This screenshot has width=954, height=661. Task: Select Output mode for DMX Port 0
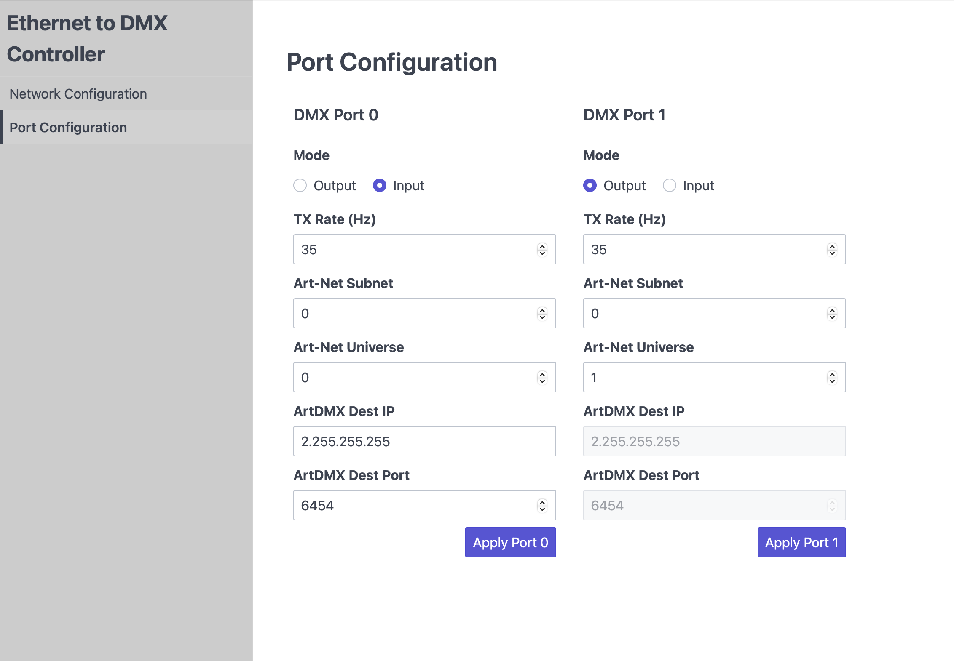(x=300, y=185)
